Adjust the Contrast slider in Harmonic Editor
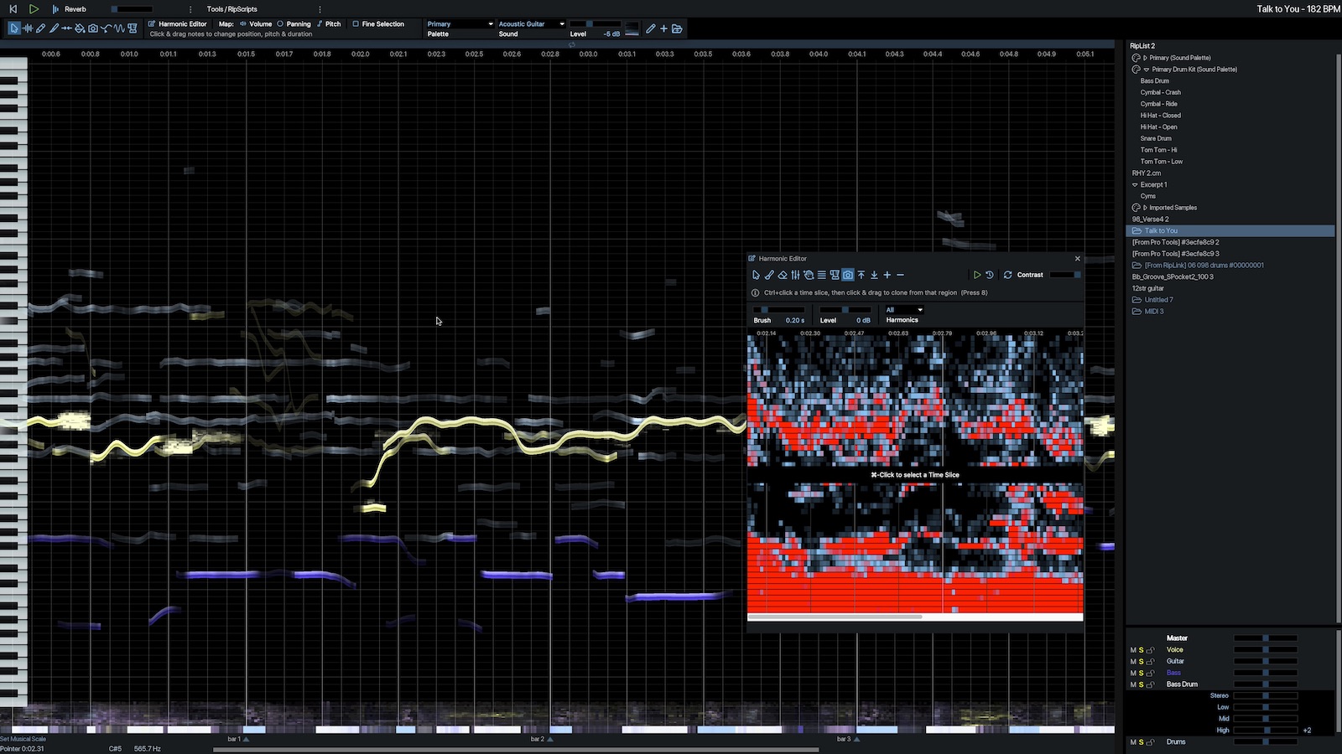The width and height of the screenshot is (1342, 754). click(x=1064, y=274)
